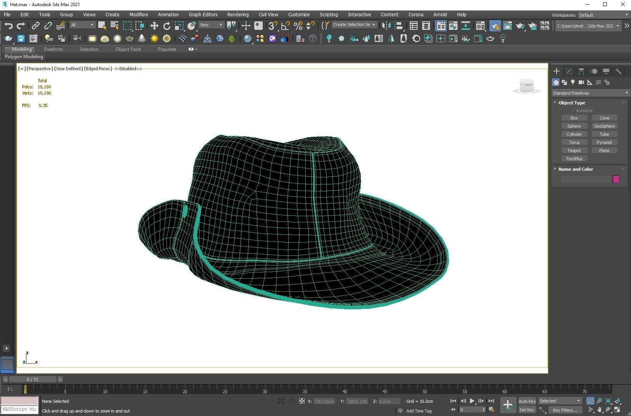Activate the Select and Scale tool
Image resolution: width=631 pixels, height=416 pixels.
179,26
